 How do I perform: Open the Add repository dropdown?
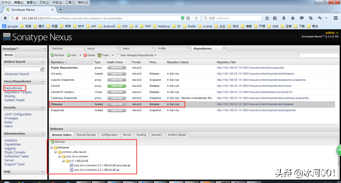tap(74, 55)
